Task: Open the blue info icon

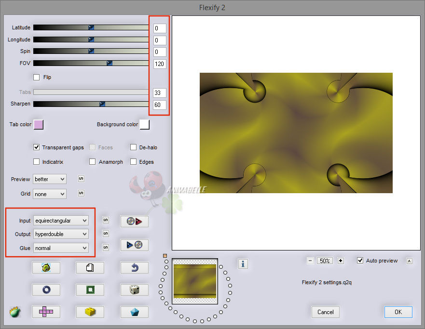Action: coord(243,264)
